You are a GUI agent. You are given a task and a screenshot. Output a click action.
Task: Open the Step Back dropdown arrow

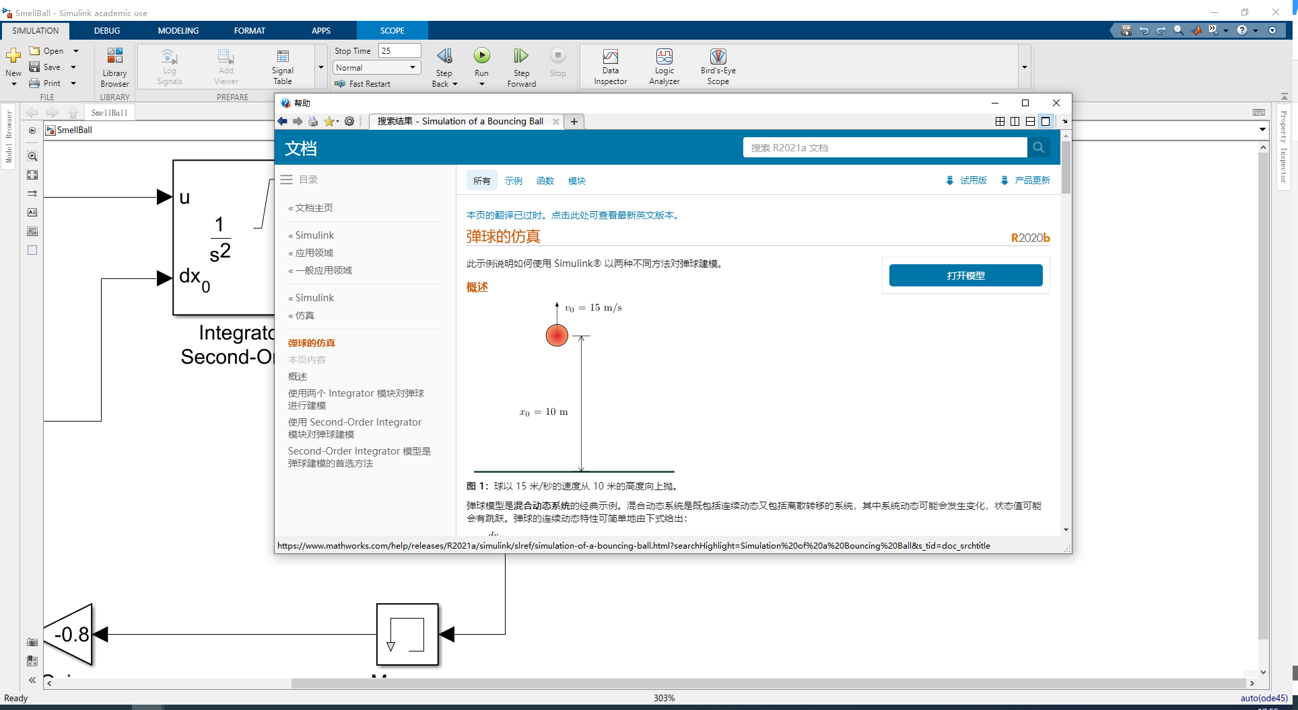[x=455, y=84]
